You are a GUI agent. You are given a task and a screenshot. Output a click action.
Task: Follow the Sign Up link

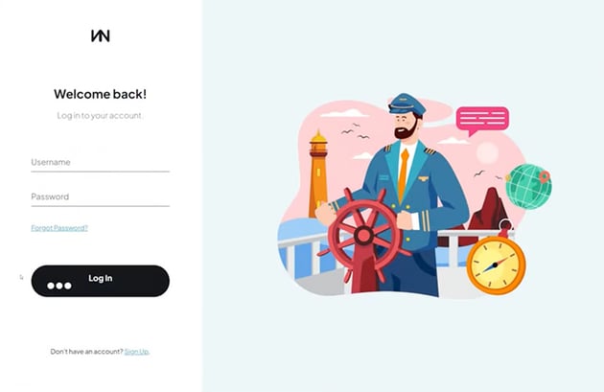[x=137, y=352]
